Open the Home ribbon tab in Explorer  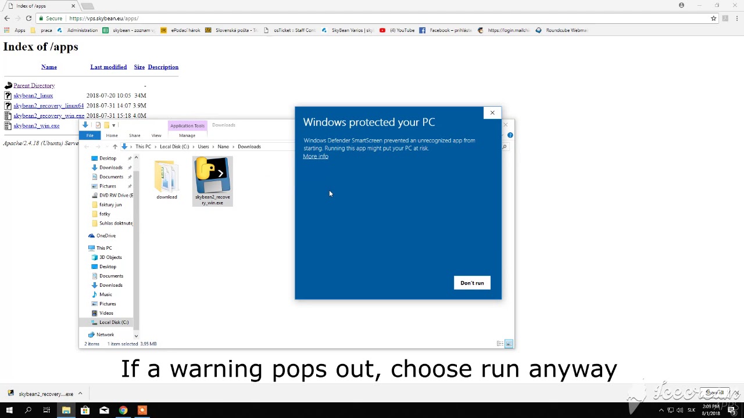(112, 135)
